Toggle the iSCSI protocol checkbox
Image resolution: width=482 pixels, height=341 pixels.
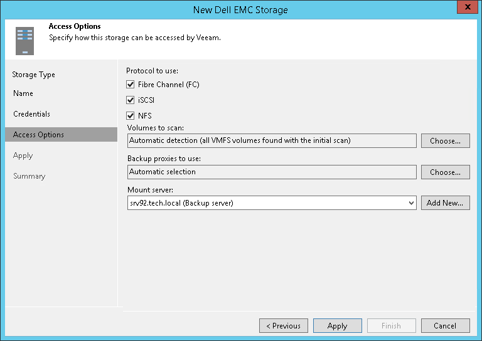tap(131, 100)
